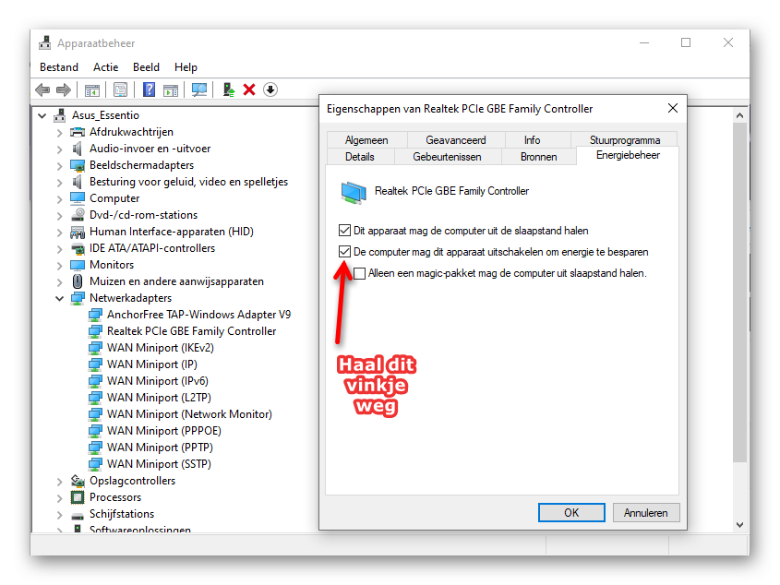780x585 pixels.
Task: Select WAN Miniport (PPPOE)
Action: coord(164,431)
